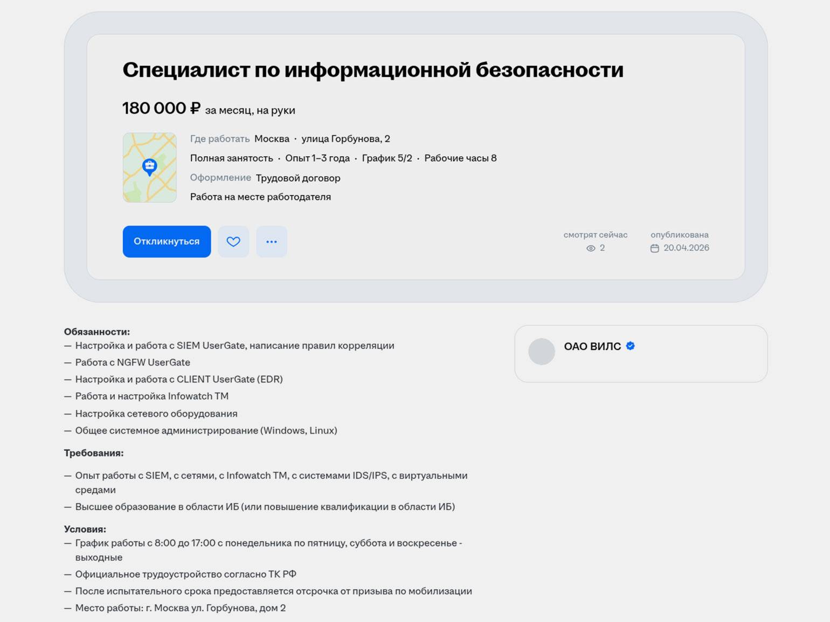Screen dimensions: 830x622
Task: Click the verified badge beside ОАО ВИЛС
Action: 631,346
